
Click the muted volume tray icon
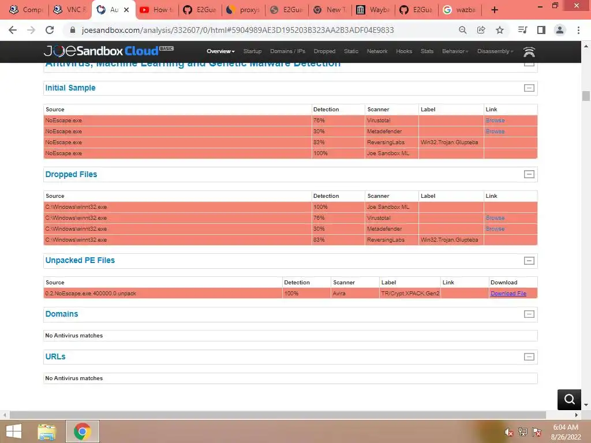point(509,432)
